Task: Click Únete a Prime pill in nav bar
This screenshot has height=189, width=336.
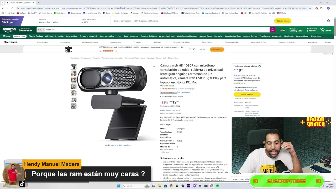Action: coord(20,36)
